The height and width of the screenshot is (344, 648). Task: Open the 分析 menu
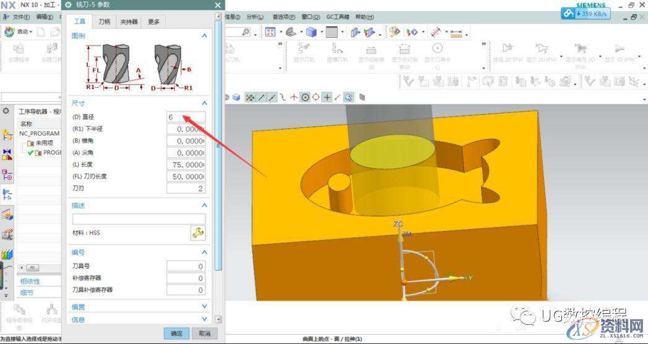click(254, 17)
